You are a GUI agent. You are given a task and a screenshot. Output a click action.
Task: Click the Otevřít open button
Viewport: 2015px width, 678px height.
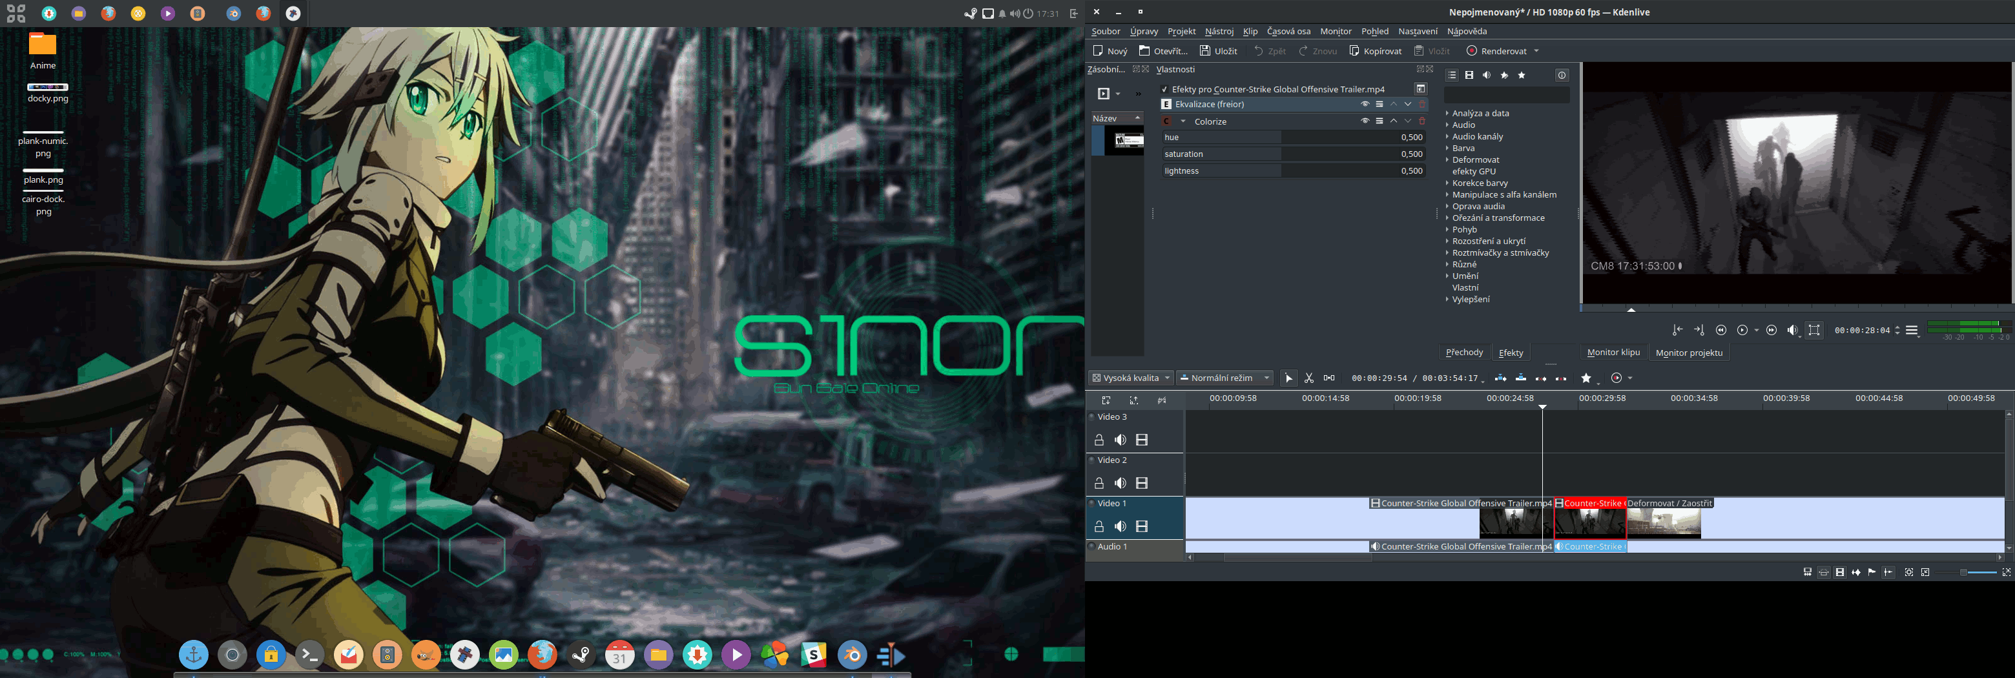(1163, 52)
